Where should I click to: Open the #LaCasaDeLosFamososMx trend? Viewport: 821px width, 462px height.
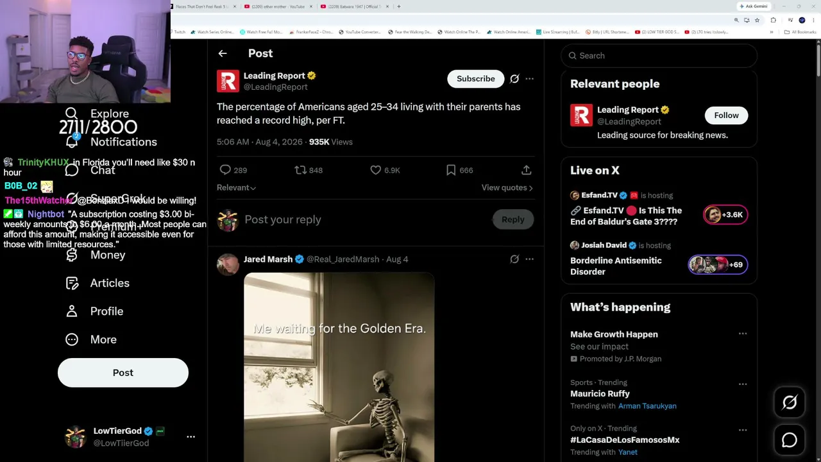(x=625, y=440)
